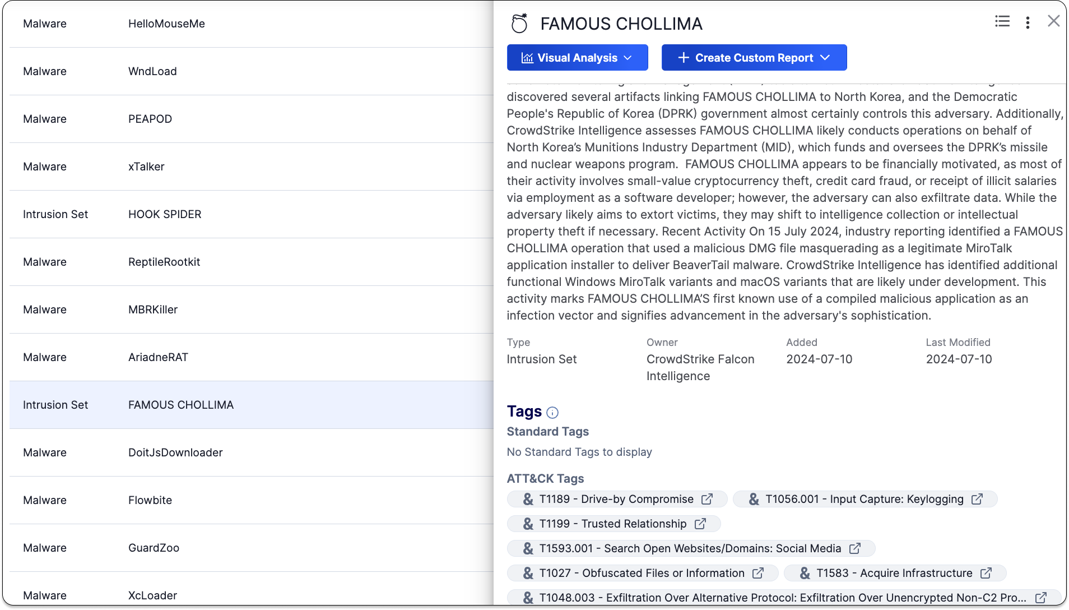Screen dimensions: 1069x610
Task: Open the three-dot more options menu
Action: (x=1028, y=22)
